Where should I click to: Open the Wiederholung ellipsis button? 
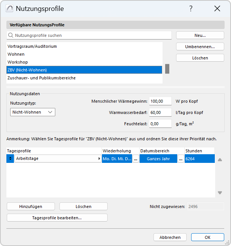[135, 159]
